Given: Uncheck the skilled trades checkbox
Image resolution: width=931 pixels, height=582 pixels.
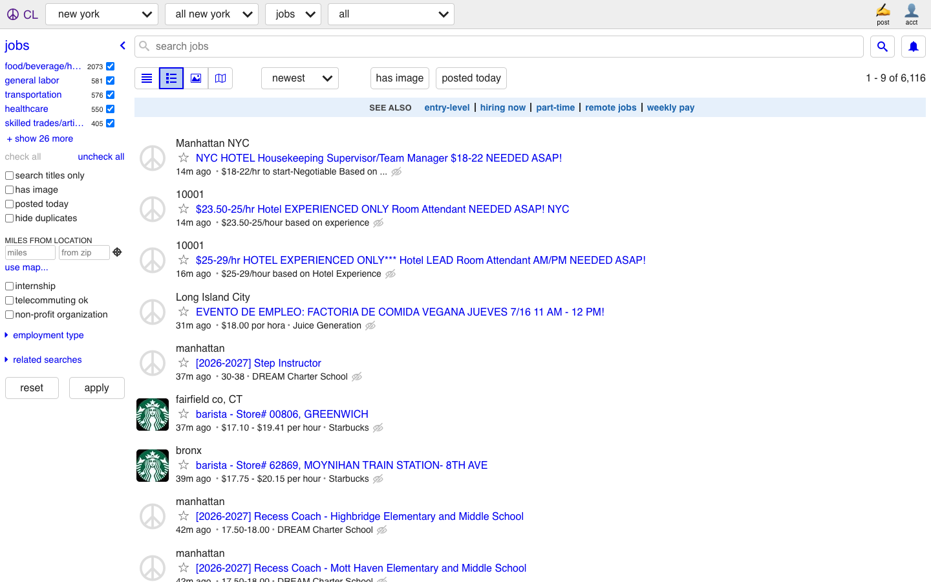Looking at the screenshot, I should pyautogui.click(x=111, y=123).
